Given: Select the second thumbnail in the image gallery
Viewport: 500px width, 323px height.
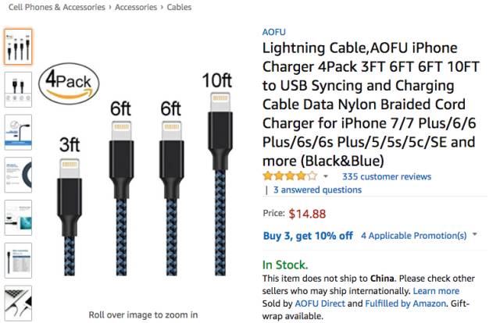Looking at the screenshot, I should (18, 90).
